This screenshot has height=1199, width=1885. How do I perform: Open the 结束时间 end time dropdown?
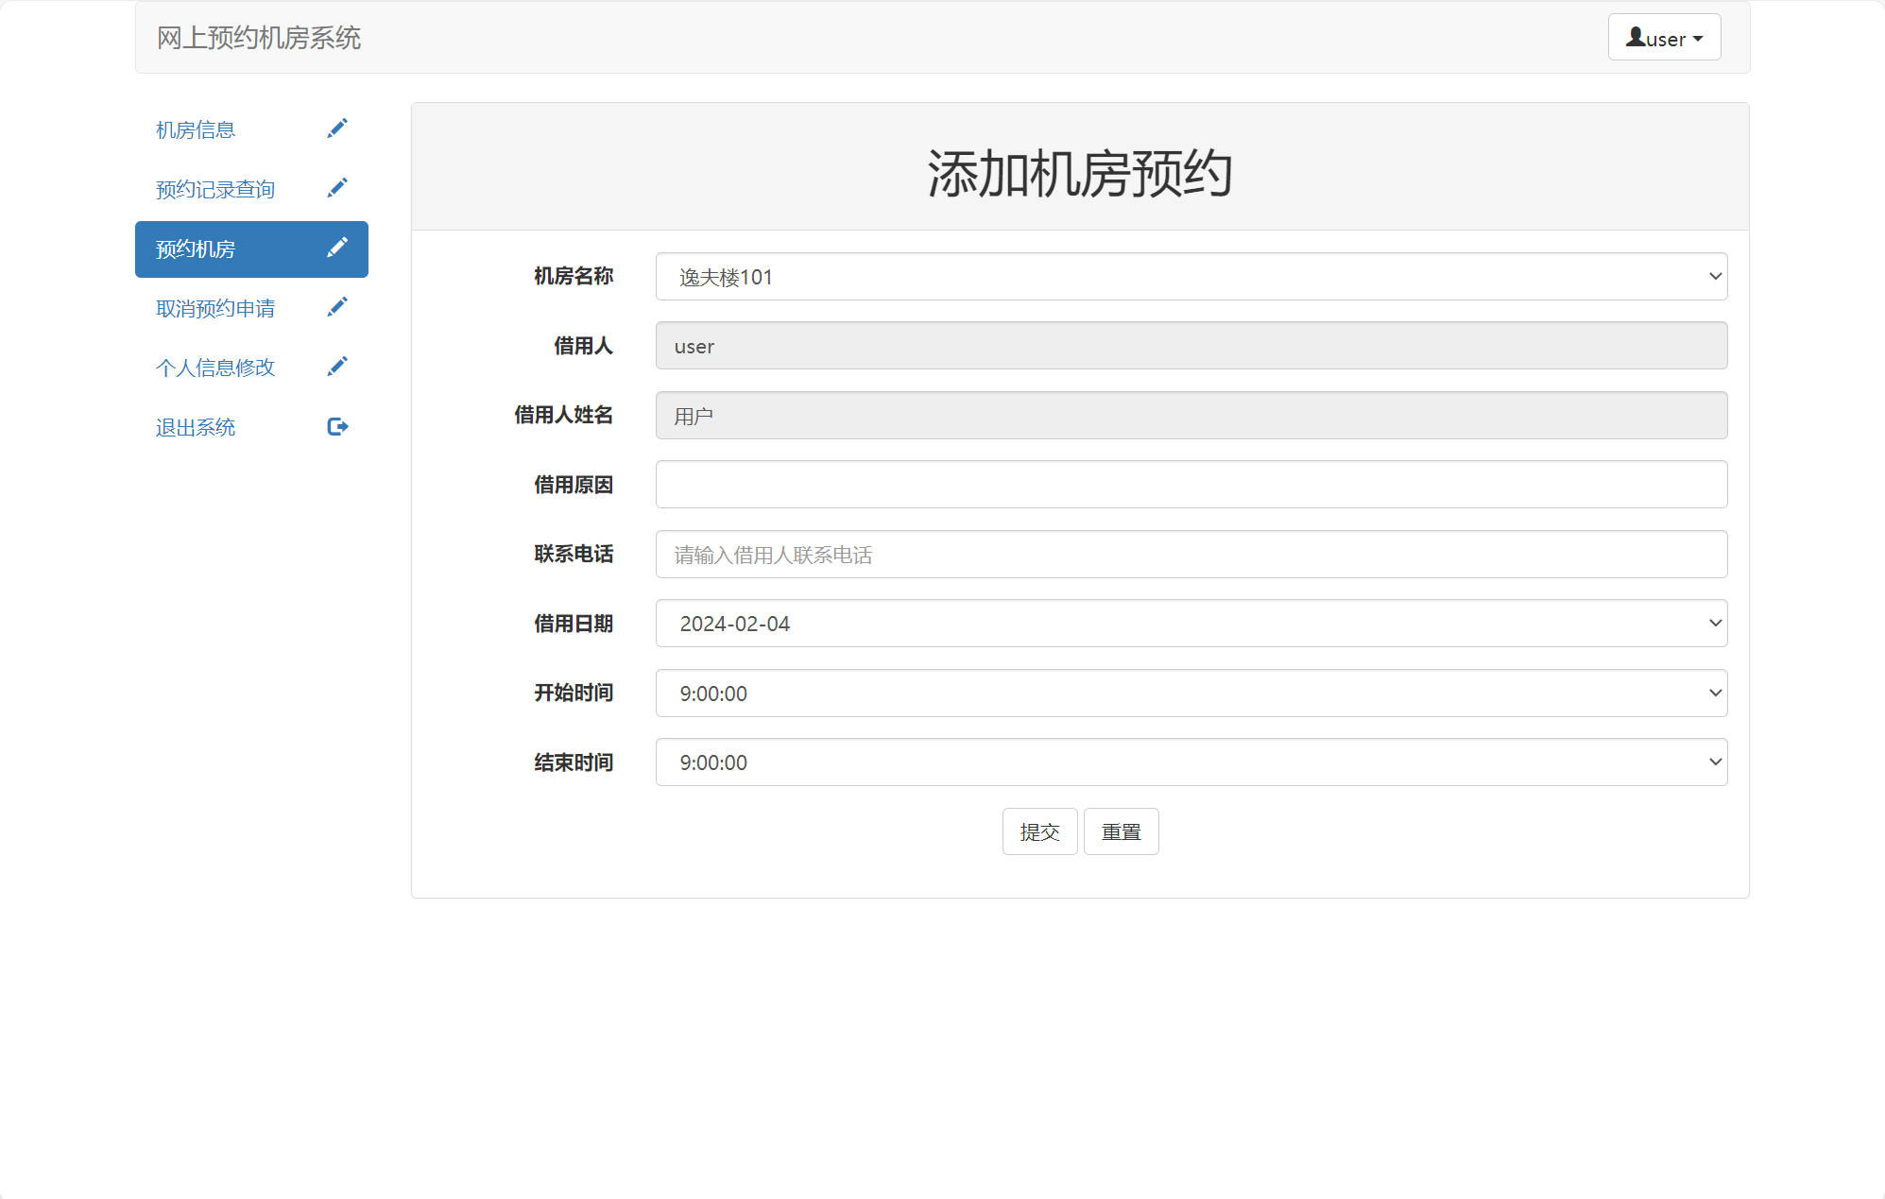(1191, 762)
